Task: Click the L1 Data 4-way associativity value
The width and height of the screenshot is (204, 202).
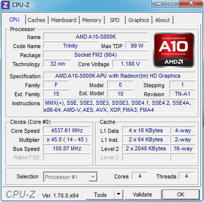Action: click(x=183, y=130)
